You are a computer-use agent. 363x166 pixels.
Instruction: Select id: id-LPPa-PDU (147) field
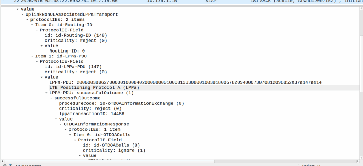click(76, 67)
